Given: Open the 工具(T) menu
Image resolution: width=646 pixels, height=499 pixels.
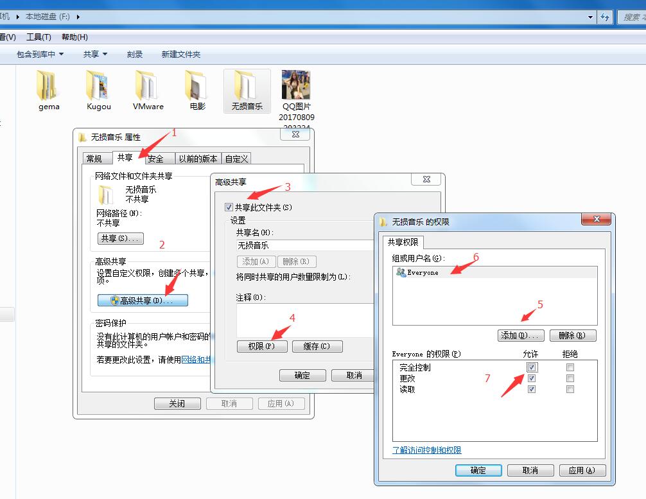Looking at the screenshot, I should pyautogui.click(x=38, y=37).
